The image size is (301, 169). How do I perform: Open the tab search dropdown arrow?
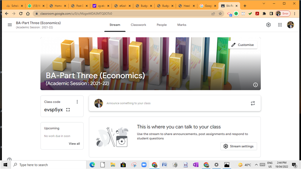[264, 4]
